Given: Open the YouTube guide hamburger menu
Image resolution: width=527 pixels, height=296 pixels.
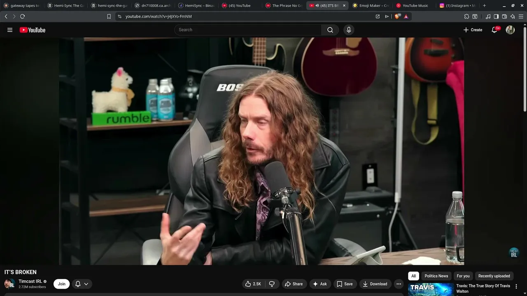Looking at the screenshot, I should click(10, 30).
